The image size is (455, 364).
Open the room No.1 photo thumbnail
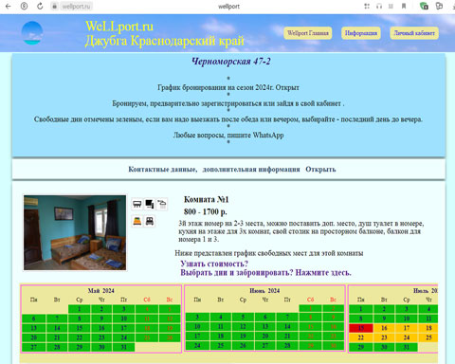click(75, 232)
